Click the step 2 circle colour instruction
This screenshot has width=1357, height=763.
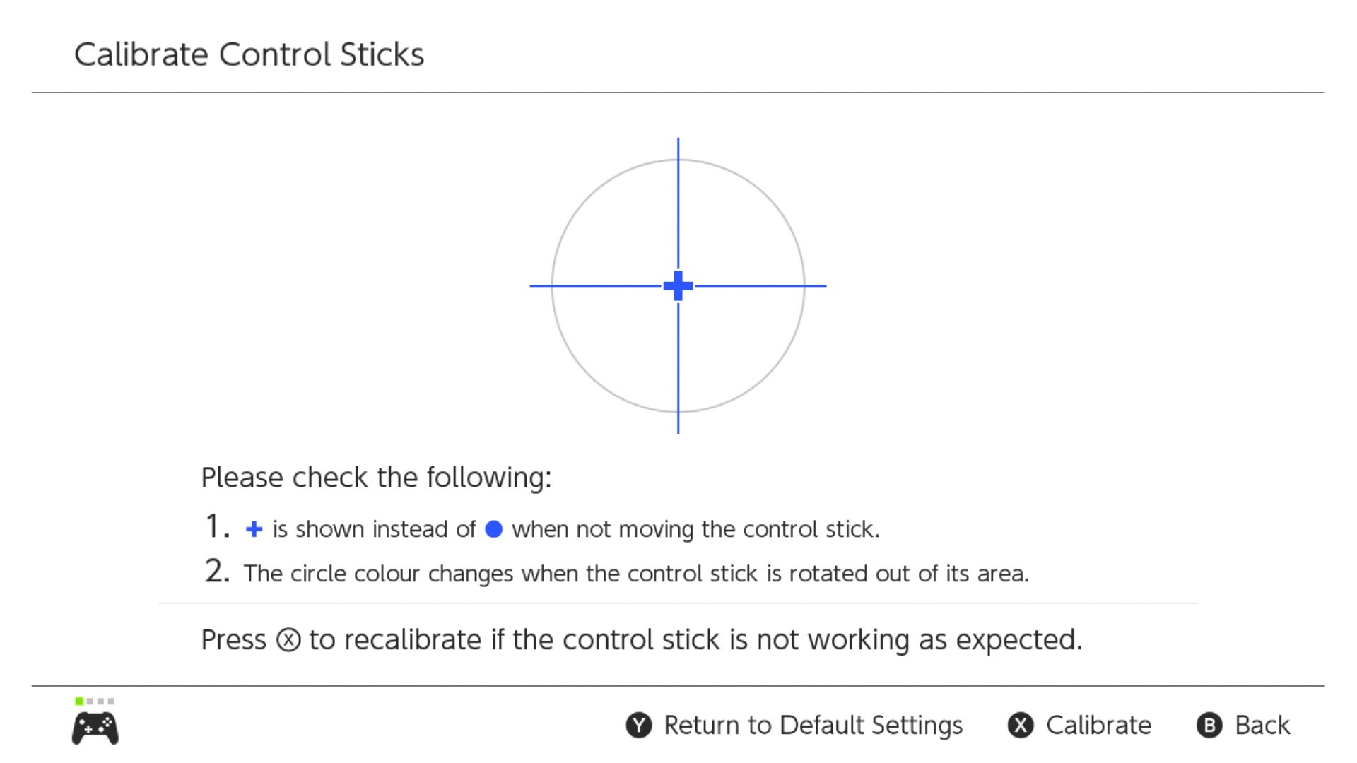click(x=636, y=574)
